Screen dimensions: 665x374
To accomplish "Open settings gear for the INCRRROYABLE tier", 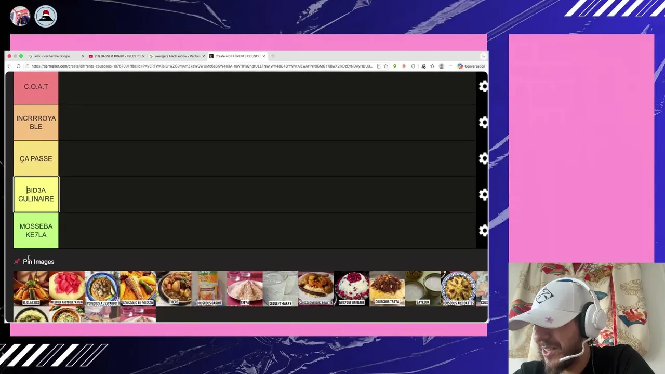I will (483, 123).
